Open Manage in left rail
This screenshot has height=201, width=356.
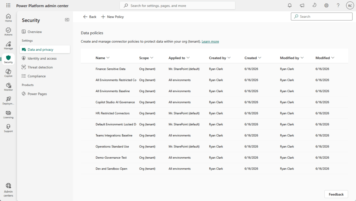pyautogui.click(x=8, y=45)
